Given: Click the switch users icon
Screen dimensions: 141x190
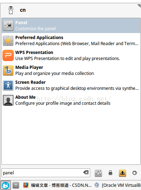Looking at the screenshot, I should coord(123,173).
